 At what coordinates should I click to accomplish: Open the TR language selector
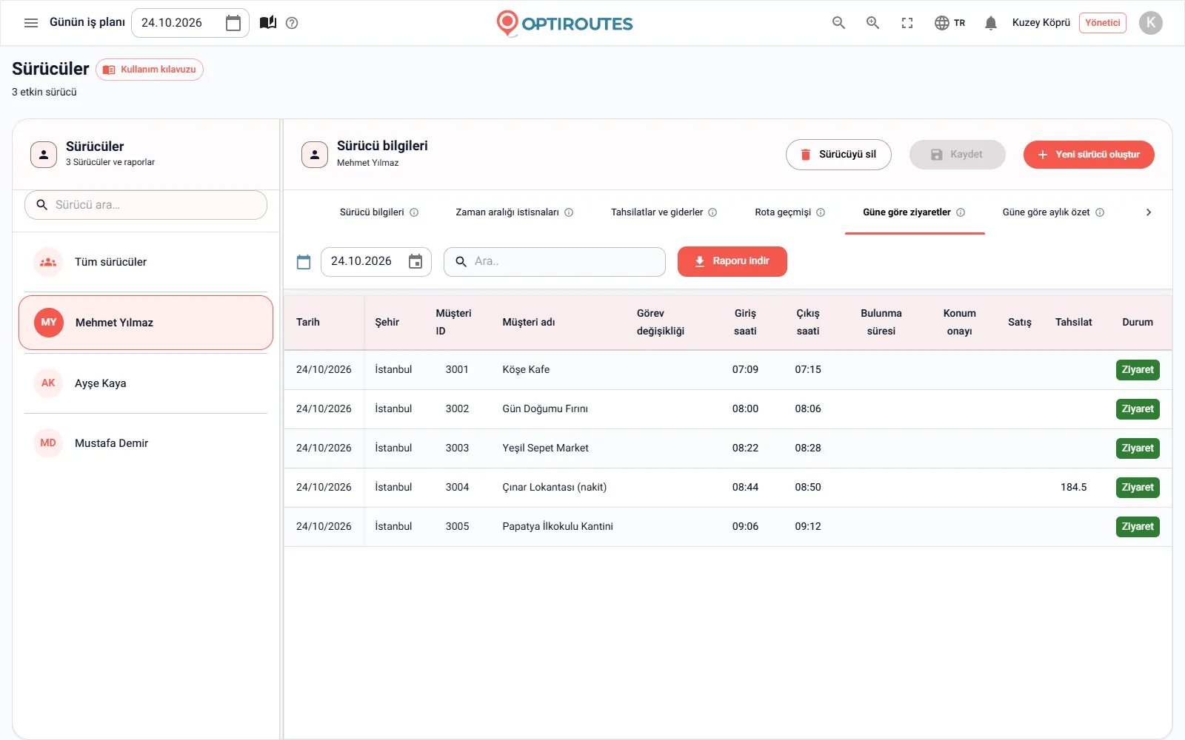pos(949,23)
